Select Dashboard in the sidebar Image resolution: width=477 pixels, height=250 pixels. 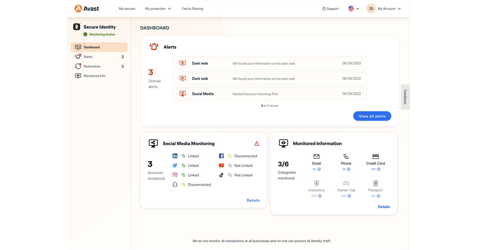pyautogui.click(x=99, y=47)
